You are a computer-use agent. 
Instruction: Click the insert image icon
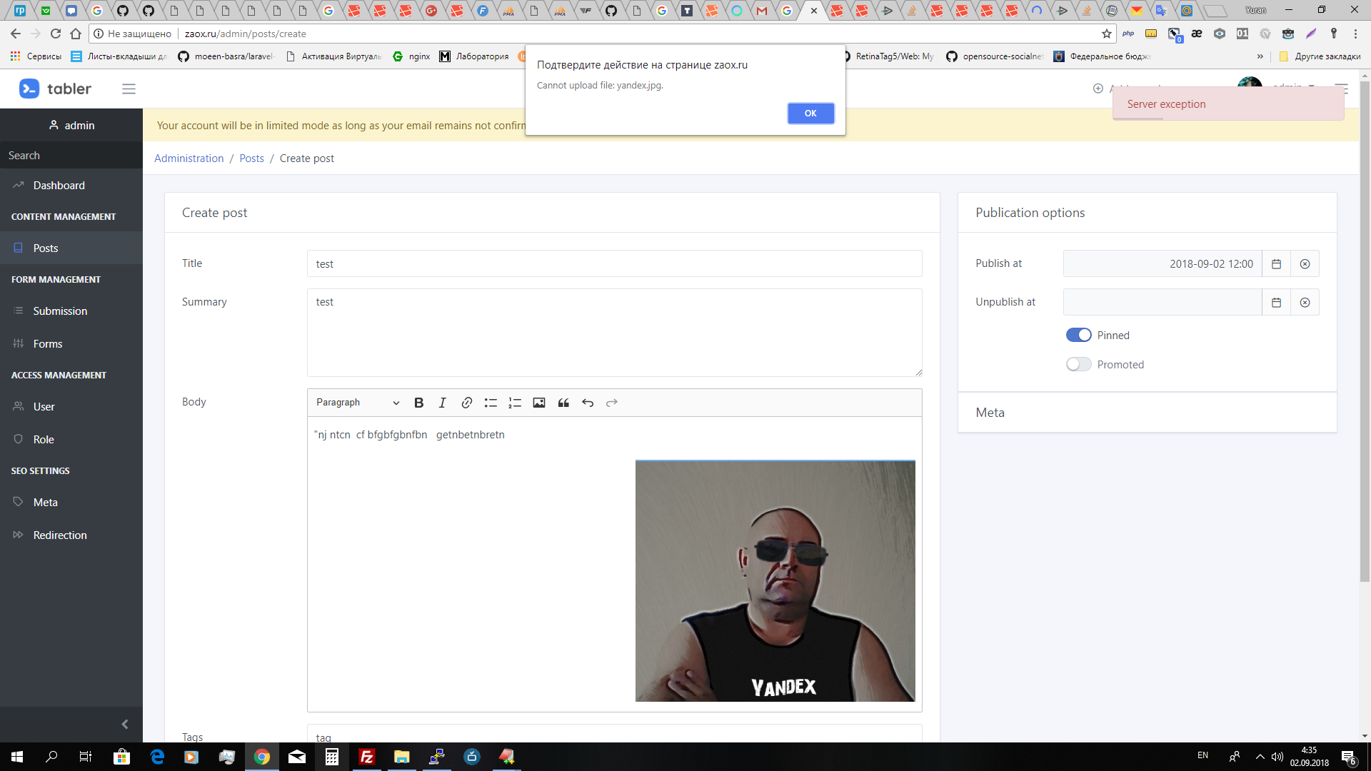tap(539, 403)
